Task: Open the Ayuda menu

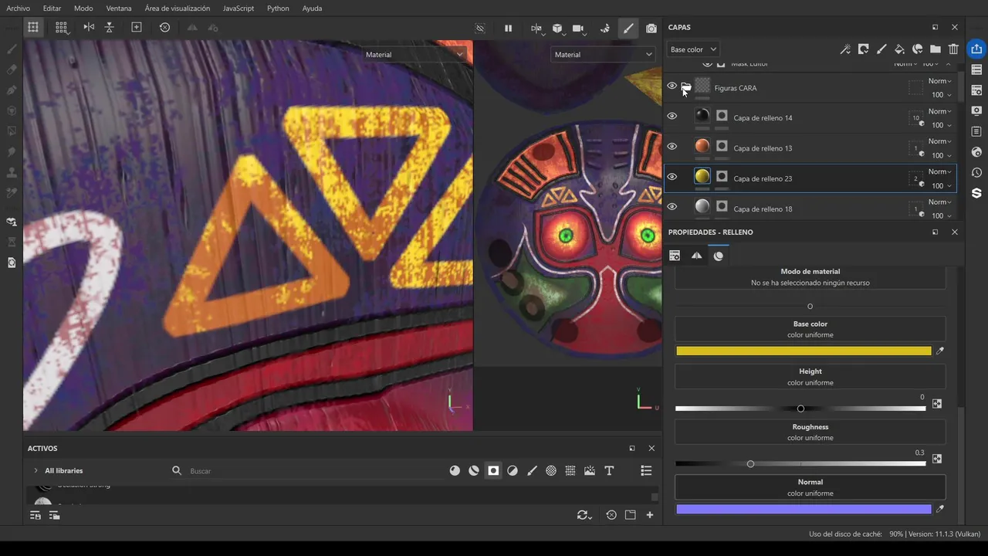Action: pyautogui.click(x=312, y=8)
